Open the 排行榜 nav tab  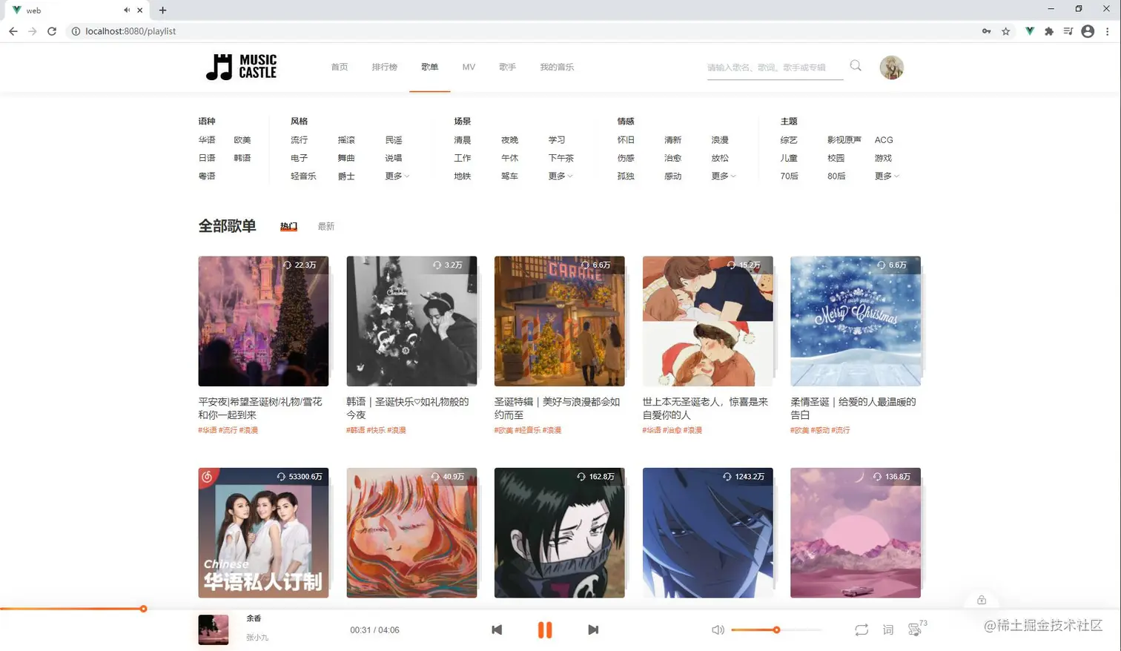pyautogui.click(x=385, y=67)
